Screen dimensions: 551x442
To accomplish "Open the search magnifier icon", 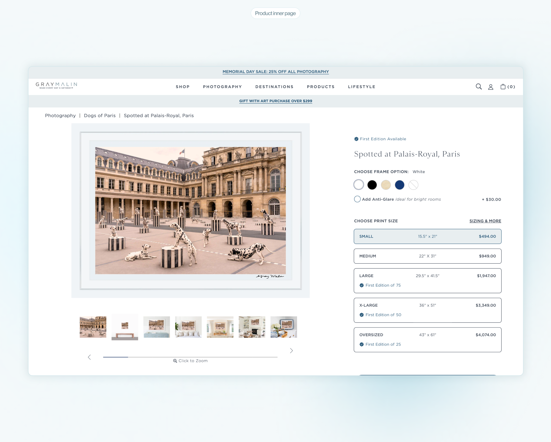I will click(x=479, y=86).
